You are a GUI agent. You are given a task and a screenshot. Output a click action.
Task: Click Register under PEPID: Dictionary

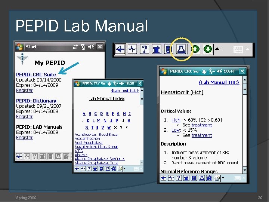[24, 116]
